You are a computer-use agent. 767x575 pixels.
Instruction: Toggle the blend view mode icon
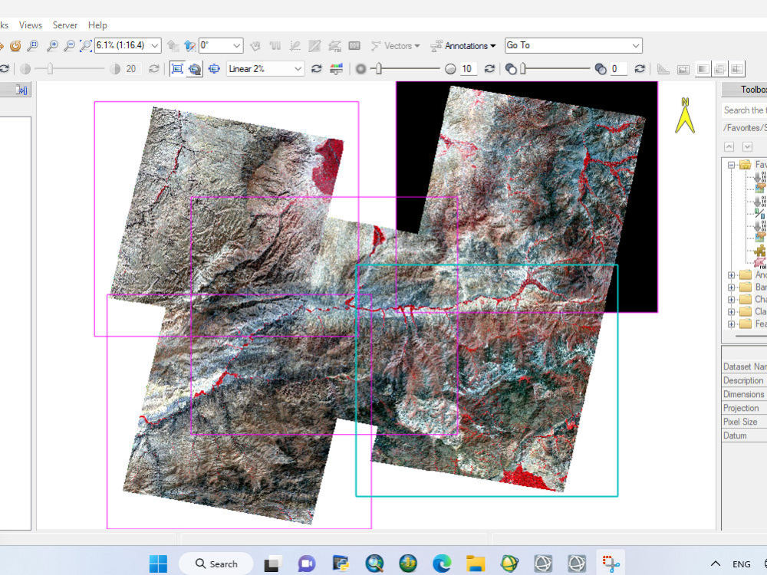point(703,69)
